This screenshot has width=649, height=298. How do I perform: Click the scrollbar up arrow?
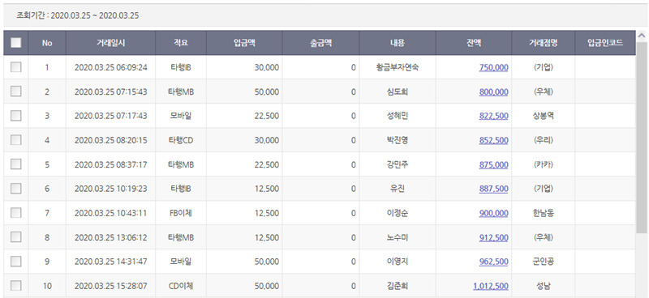[x=642, y=36]
